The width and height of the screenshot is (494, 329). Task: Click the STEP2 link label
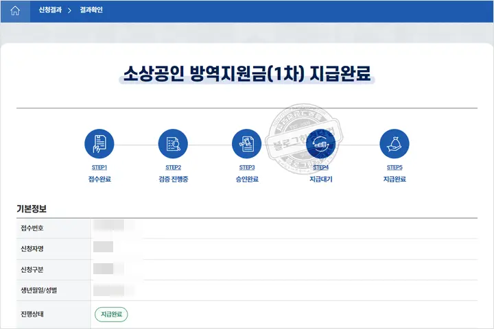[174, 167]
